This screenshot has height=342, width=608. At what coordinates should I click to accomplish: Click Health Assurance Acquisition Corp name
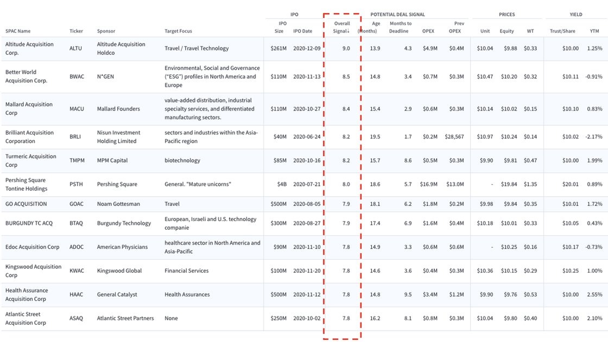click(27, 294)
